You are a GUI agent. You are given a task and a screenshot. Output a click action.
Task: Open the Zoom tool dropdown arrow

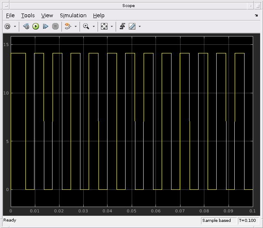pyautogui.click(x=94, y=26)
